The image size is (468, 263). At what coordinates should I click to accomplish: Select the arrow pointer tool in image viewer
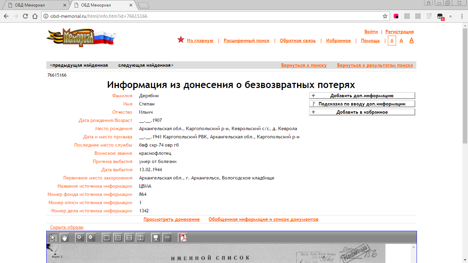53,238
